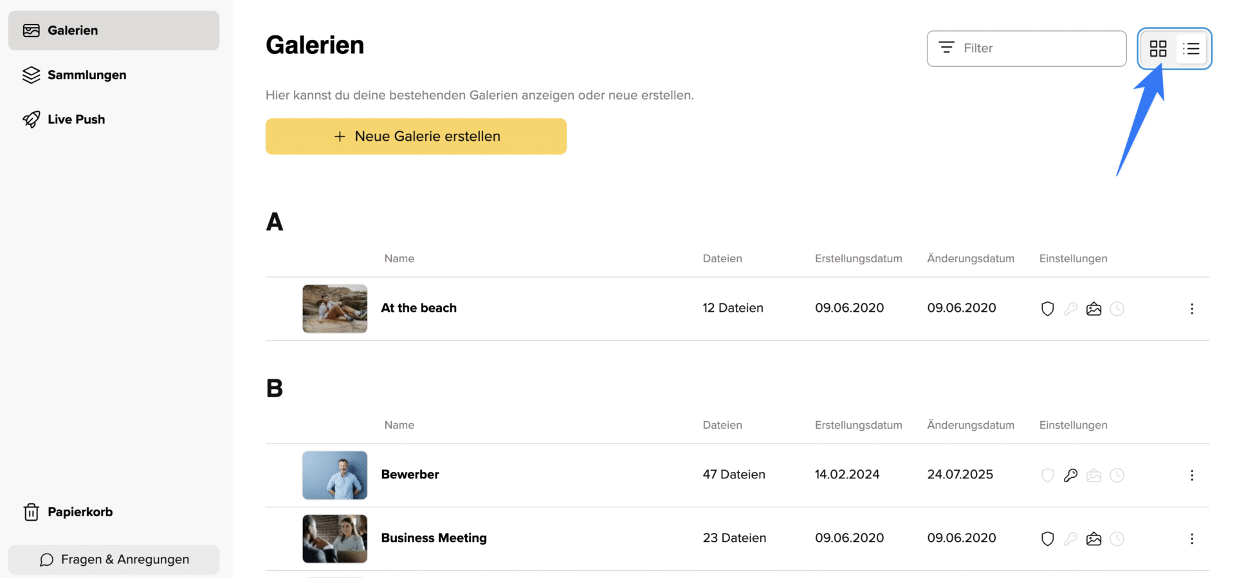Click the key password icon for Bewerber

click(1070, 475)
